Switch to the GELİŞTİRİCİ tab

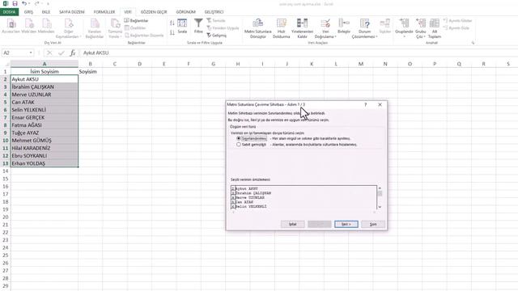coord(214,12)
